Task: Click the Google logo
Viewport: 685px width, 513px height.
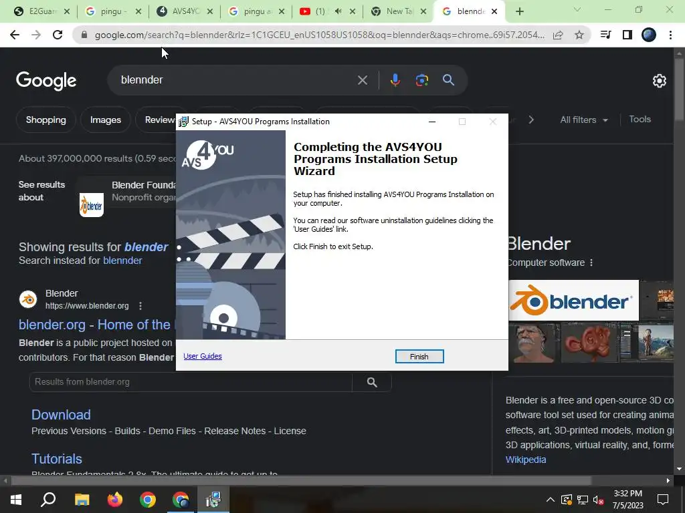Action: coord(46,81)
